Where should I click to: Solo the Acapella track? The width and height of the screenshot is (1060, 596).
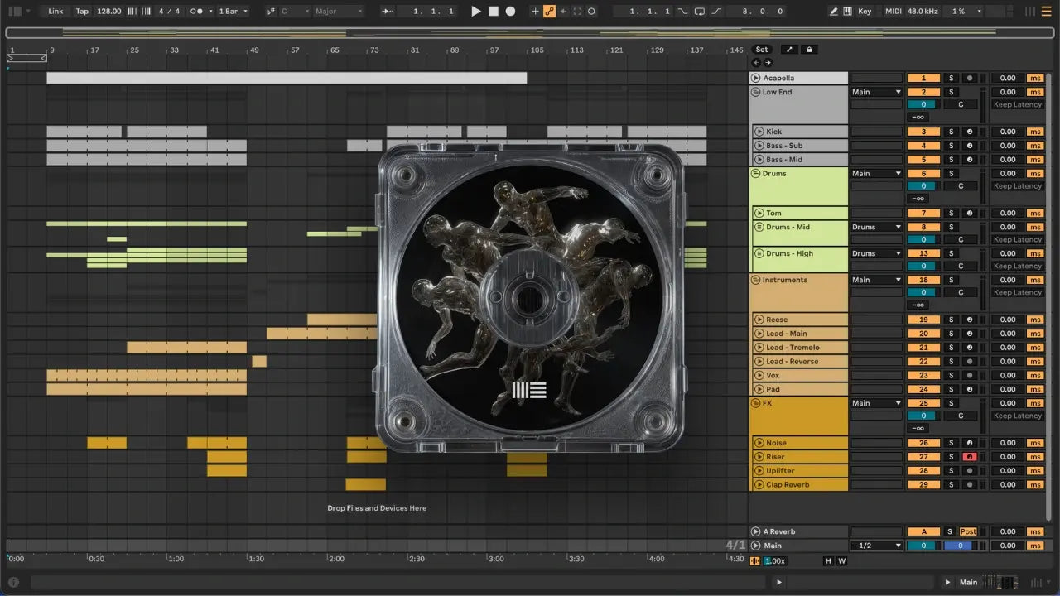[951, 78]
